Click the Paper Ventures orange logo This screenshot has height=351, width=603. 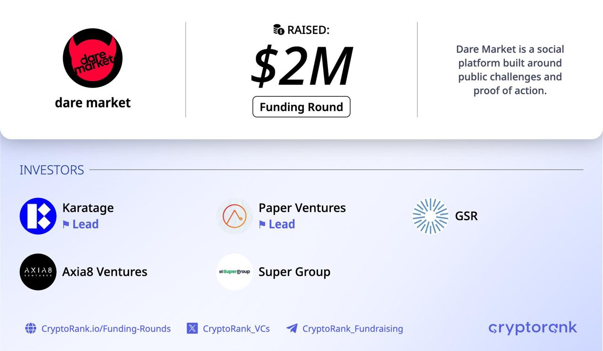(x=235, y=216)
